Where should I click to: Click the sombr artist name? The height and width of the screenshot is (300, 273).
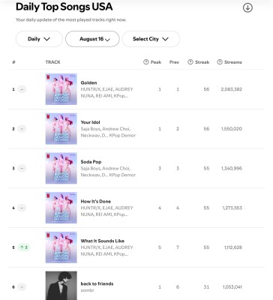[87, 290]
